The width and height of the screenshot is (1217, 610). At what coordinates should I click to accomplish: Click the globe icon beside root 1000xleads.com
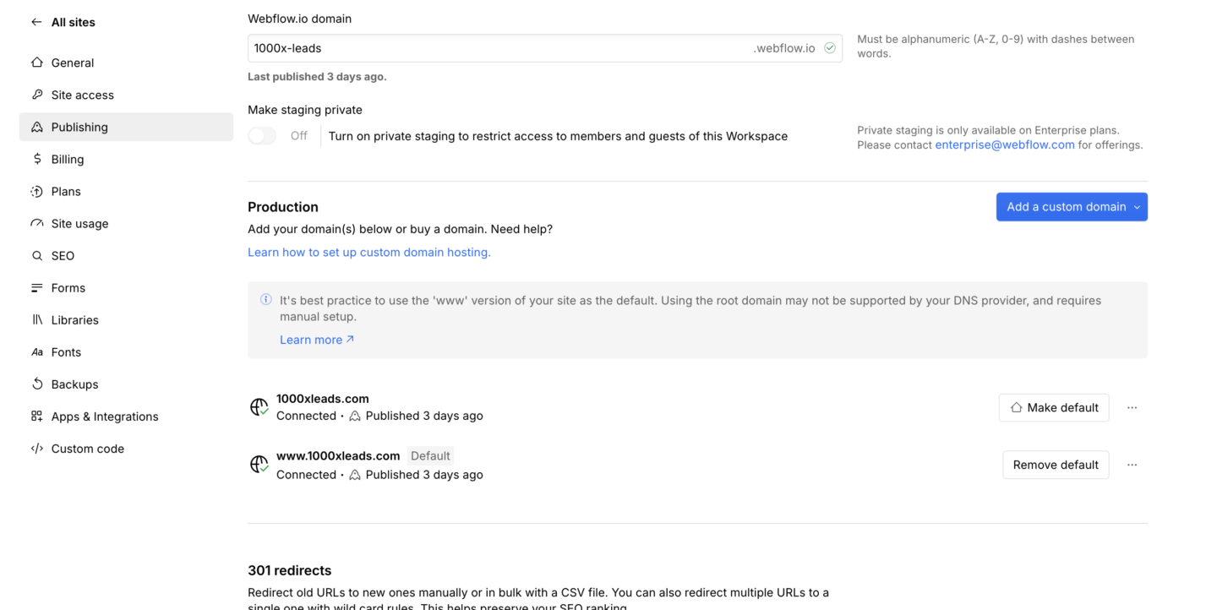coord(259,407)
